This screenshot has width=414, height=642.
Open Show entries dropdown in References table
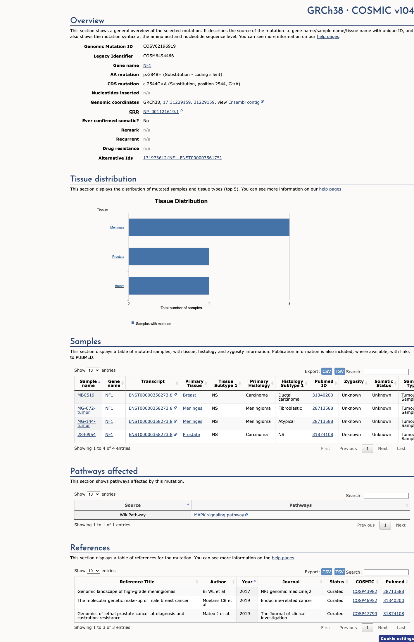[93, 571]
